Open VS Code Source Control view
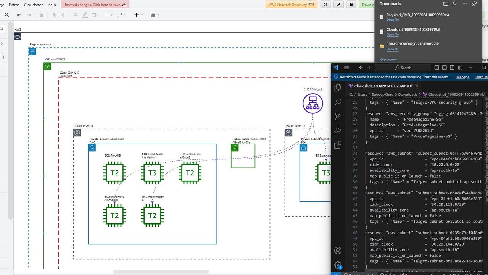 click(x=338, y=116)
